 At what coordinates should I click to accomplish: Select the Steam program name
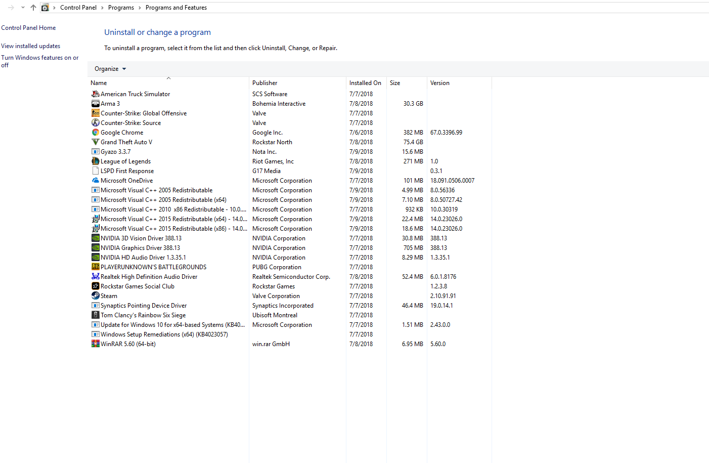click(109, 296)
